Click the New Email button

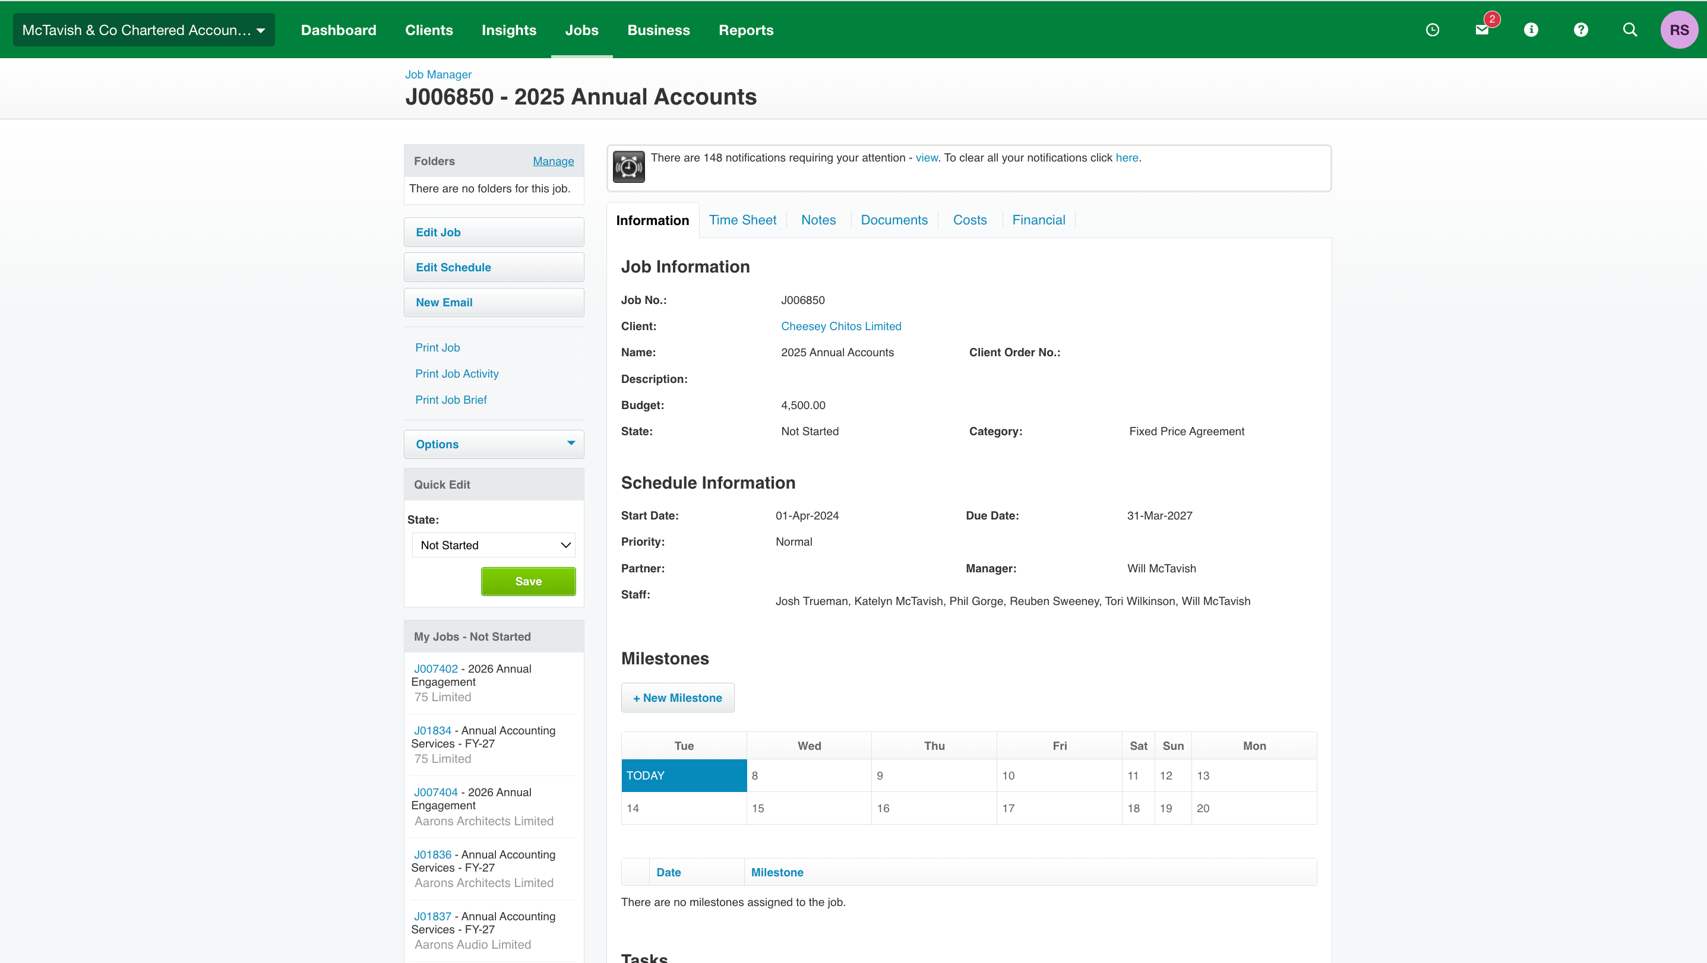point(494,303)
